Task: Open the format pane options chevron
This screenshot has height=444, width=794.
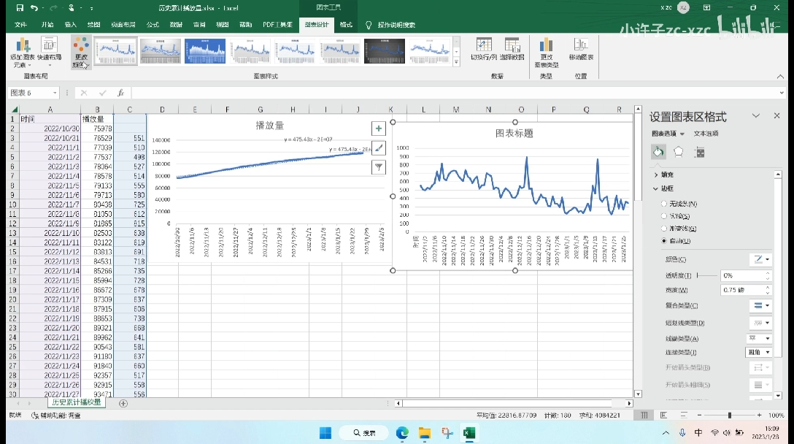Action: pyautogui.click(x=756, y=116)
